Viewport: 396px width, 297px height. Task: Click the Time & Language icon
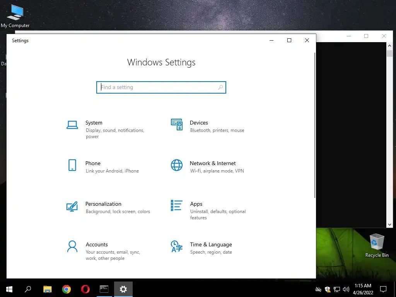click(176, 246)
